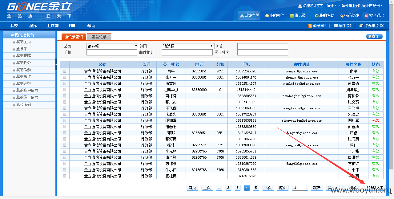
Task: Check the row for 牛小伟
Action: point(65,170)
